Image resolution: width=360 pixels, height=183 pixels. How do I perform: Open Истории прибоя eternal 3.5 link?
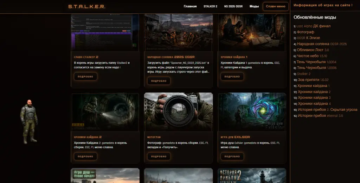click(x=320, y=116)
